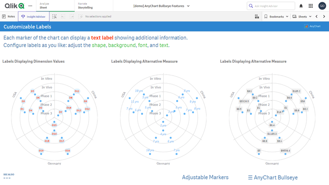
Task: Go to the previous sheet arrow
Action: point(317,17)
